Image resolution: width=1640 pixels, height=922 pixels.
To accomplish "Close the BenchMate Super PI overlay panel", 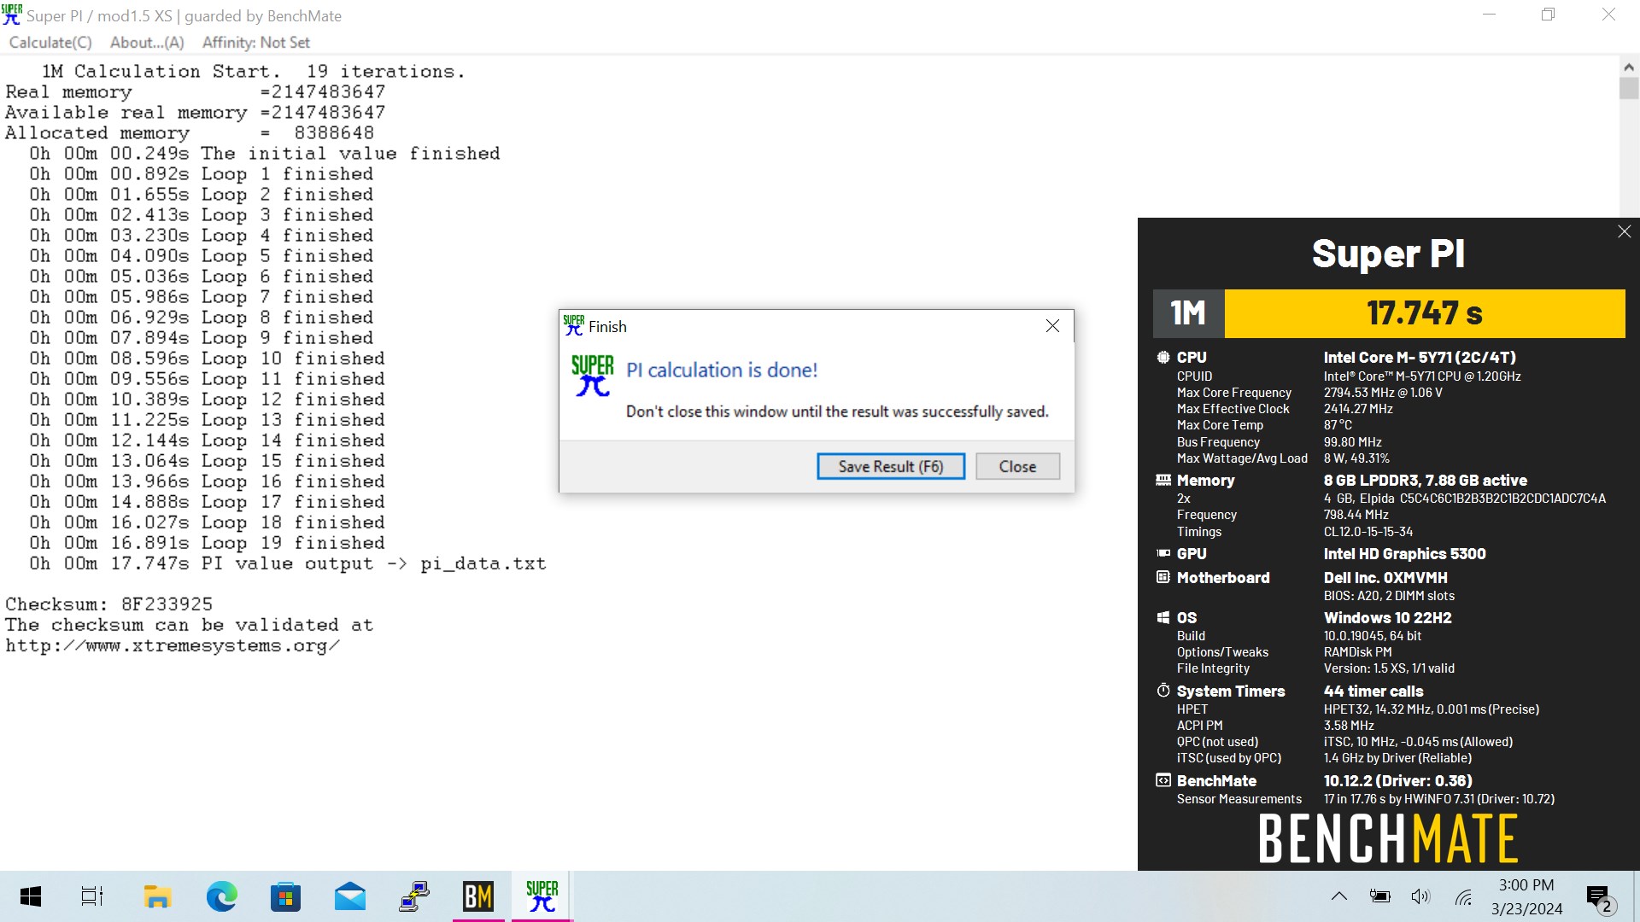I will coord(1624,231).
